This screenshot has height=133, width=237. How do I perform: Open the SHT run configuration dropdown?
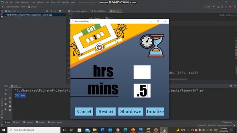(210, 7)
